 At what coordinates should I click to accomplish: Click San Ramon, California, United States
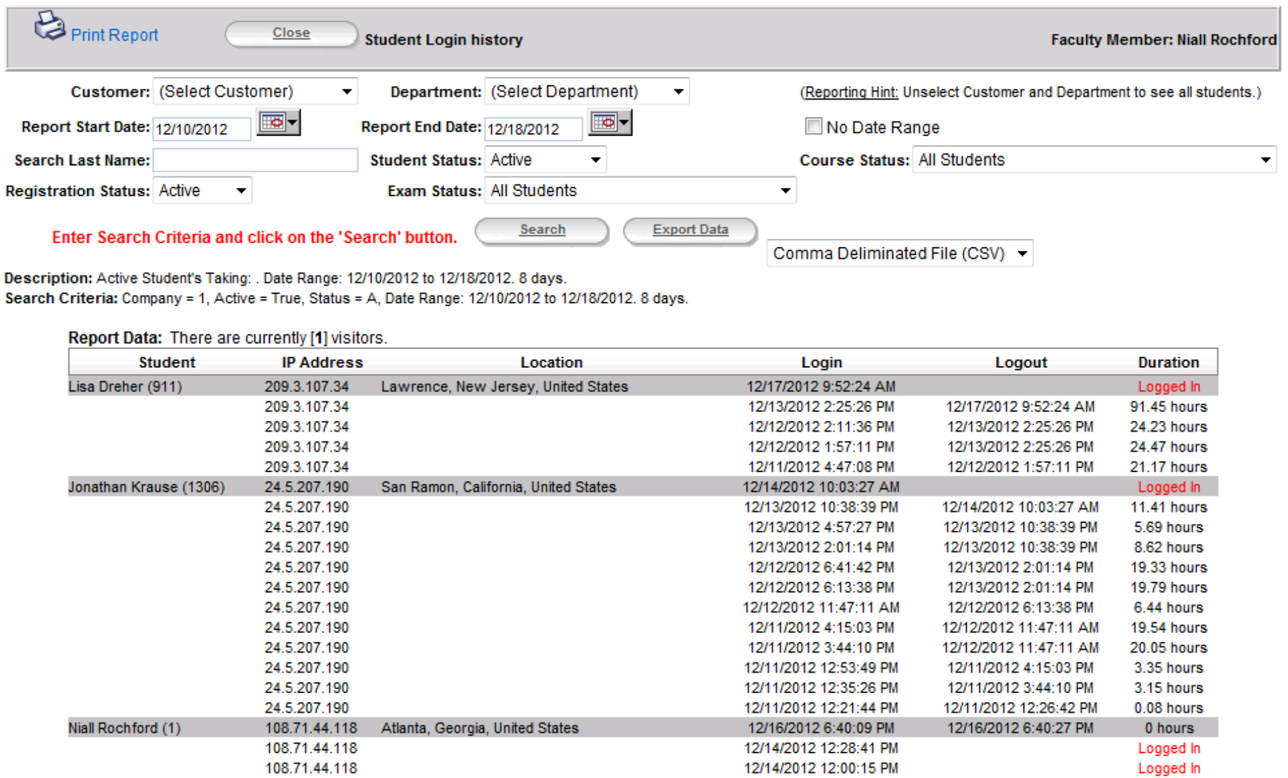(x=499, y=487)
